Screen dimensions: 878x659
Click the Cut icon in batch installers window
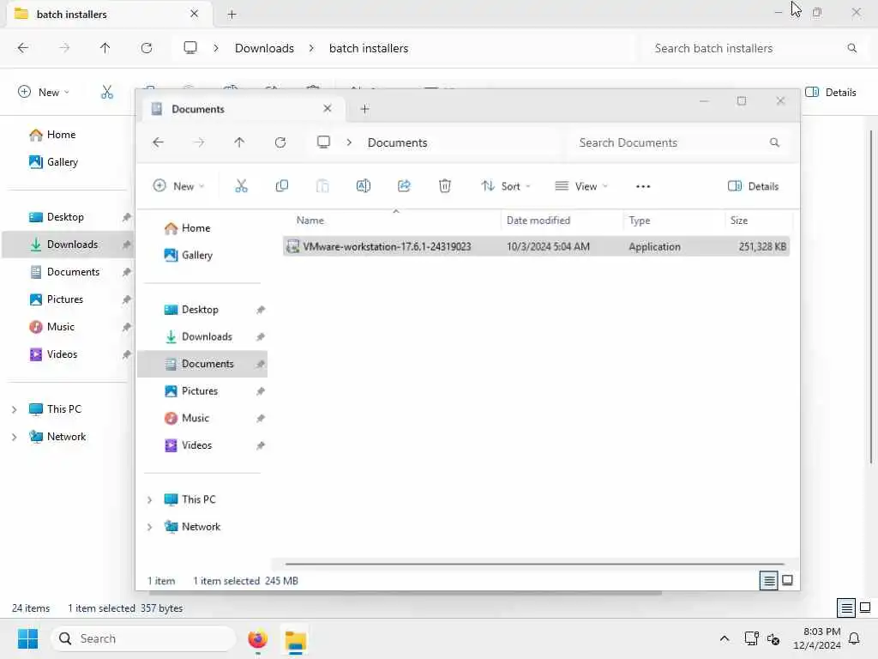point(107,92)
